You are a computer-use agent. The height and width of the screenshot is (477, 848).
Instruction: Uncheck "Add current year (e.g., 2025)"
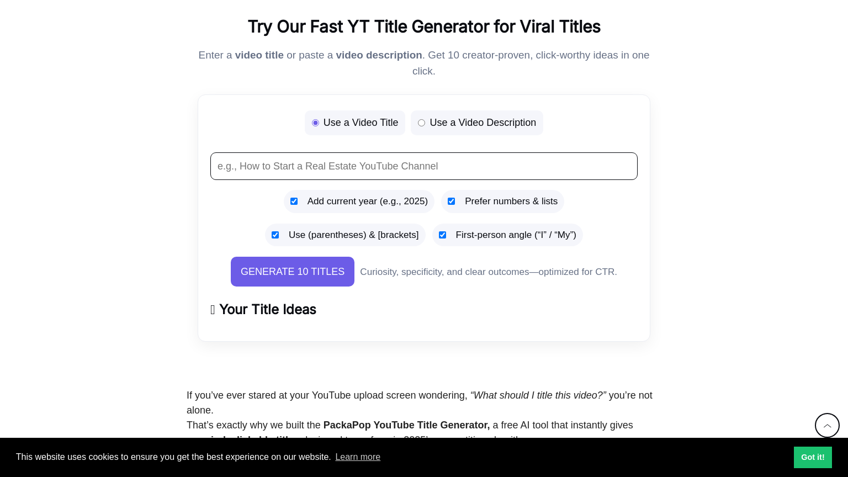294,201
